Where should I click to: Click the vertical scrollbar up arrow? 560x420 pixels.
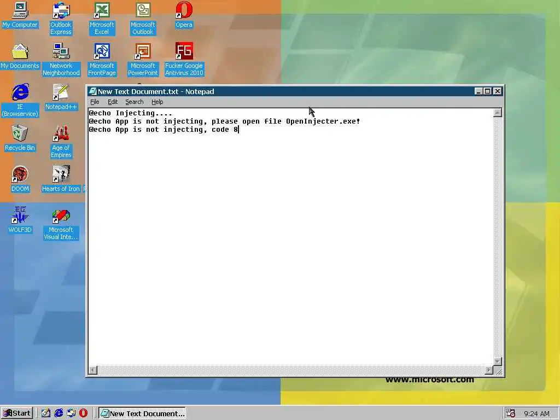tap(498, 113)
